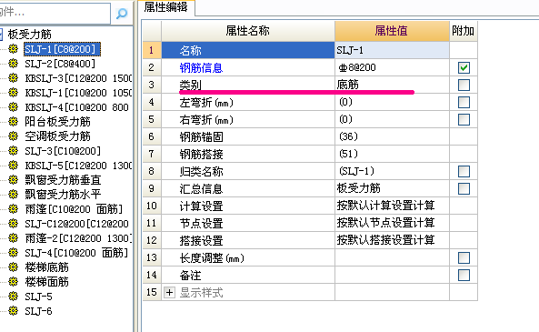Select the 钢筋锚固 value (36)
The width and height of the screenshot is (539, 332).
(392, 136)
